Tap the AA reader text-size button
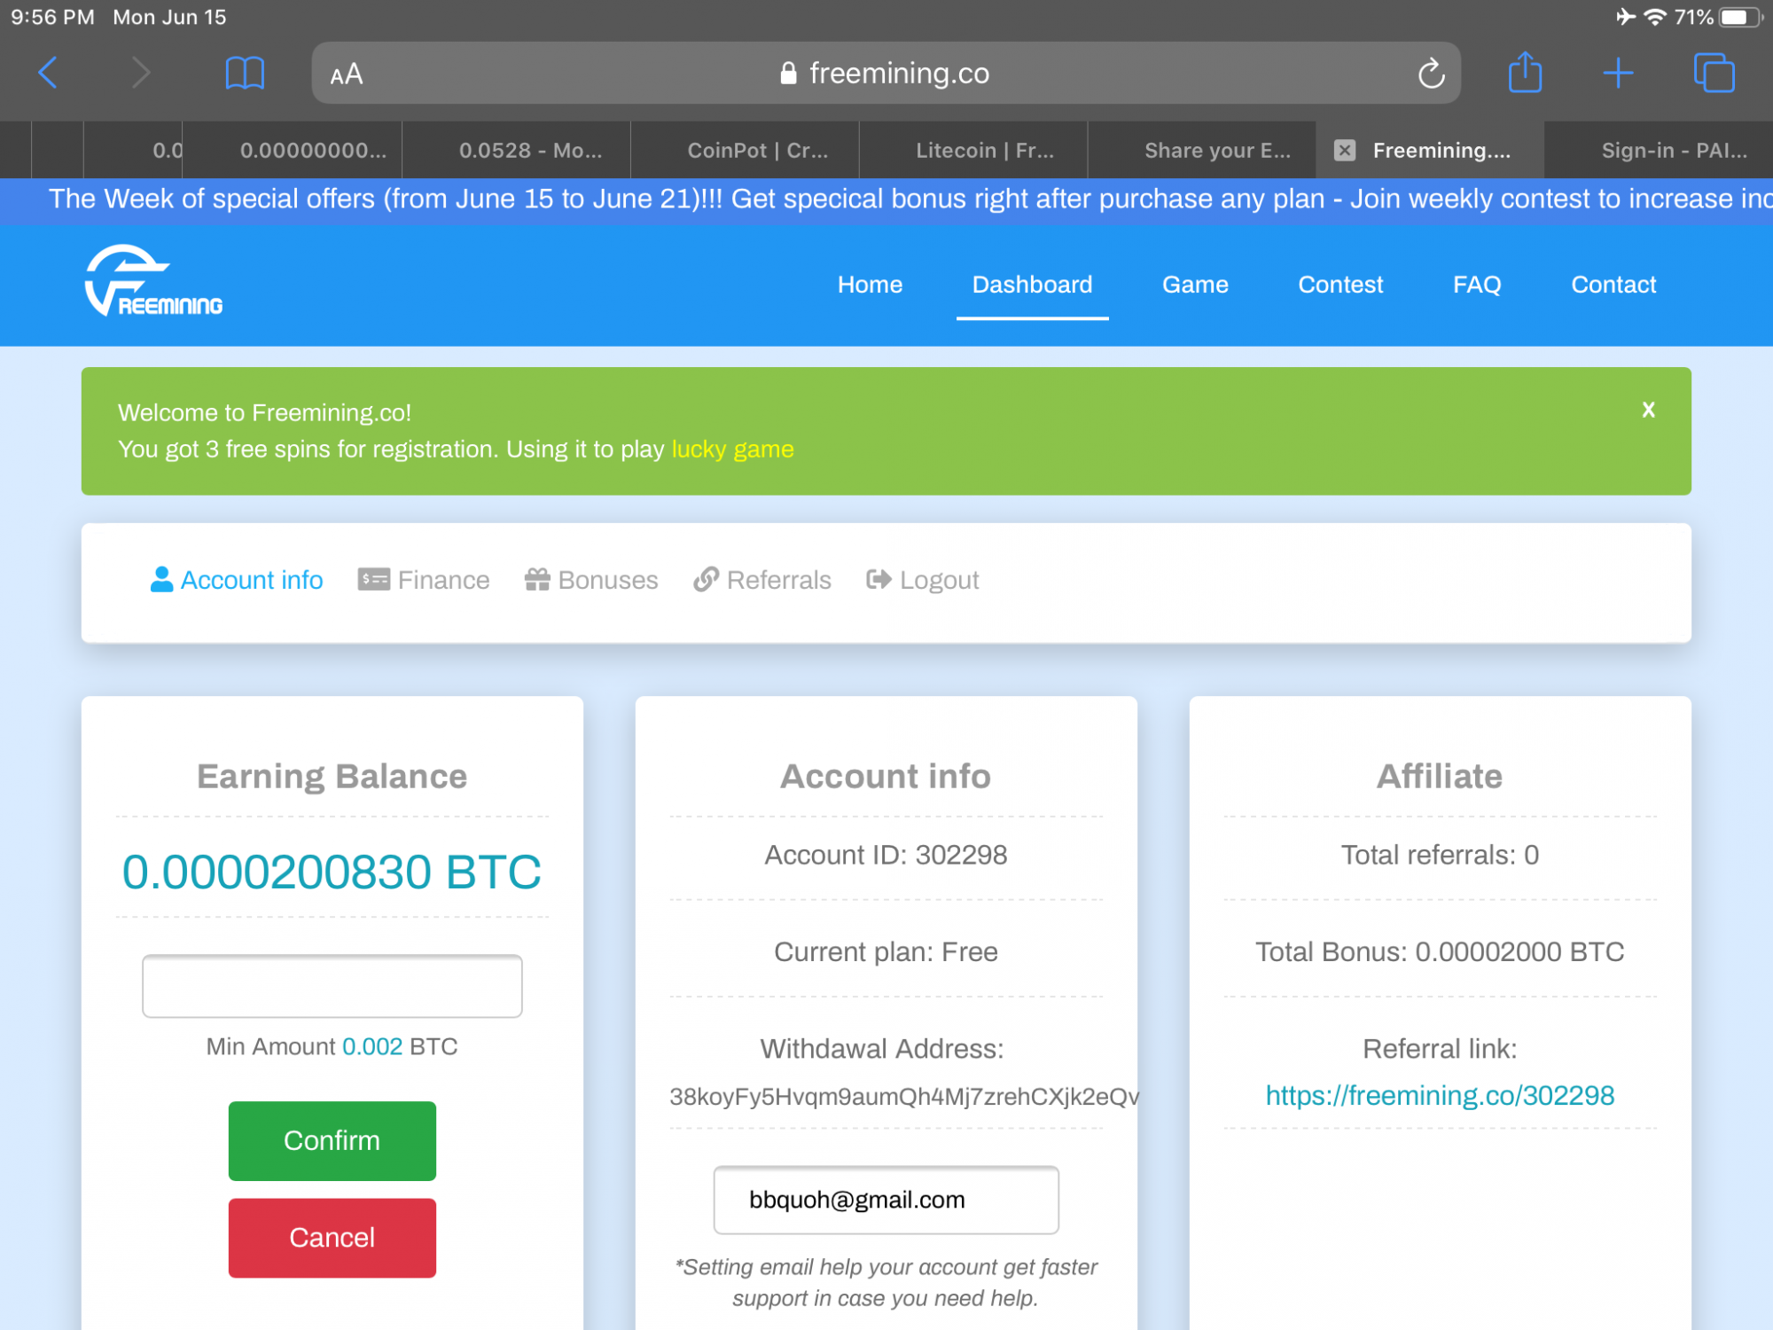This screenshot has width=1773, height=1330. tap(347, 74)
